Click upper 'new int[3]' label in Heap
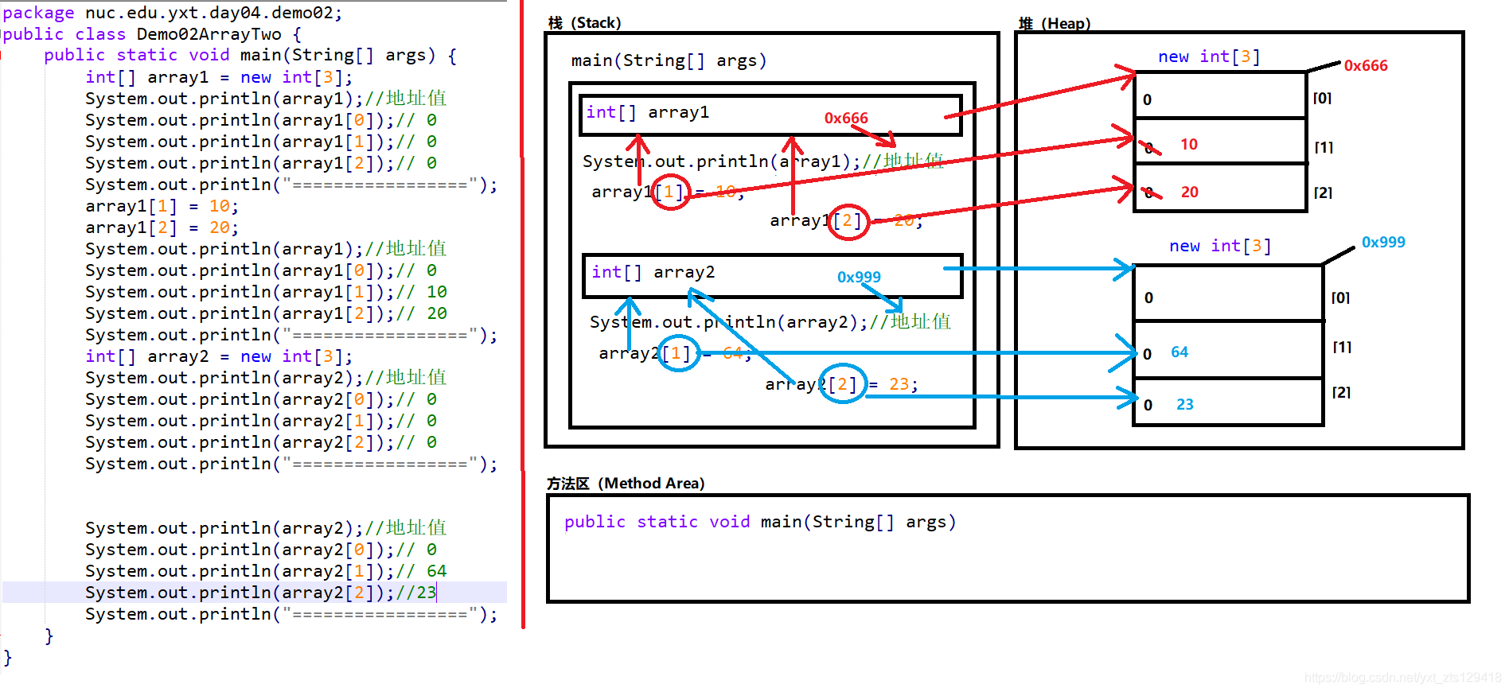Image resolution: width=1509 pixels, height=692 pixels. pyautogui.click(x=1209, y=56)
